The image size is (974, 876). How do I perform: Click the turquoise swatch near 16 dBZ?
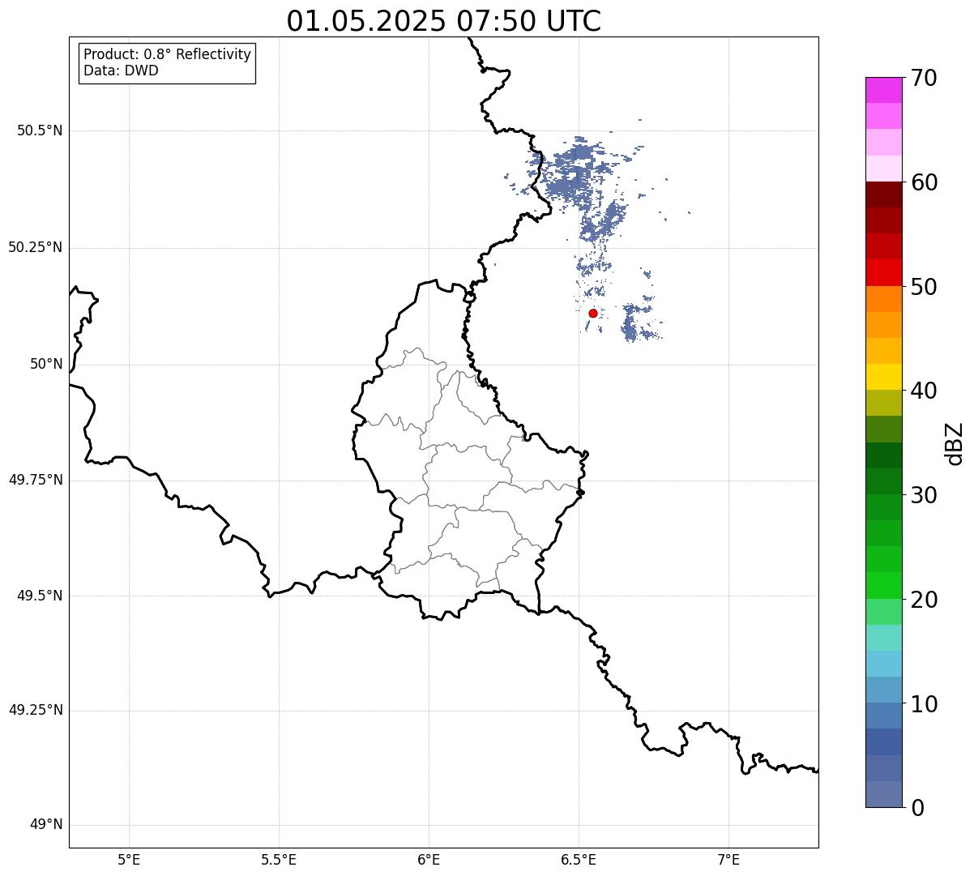click(883, 638)
